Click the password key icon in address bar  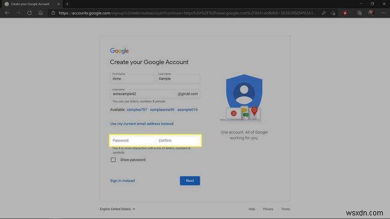pyautogui.click(x=323, y=13)
